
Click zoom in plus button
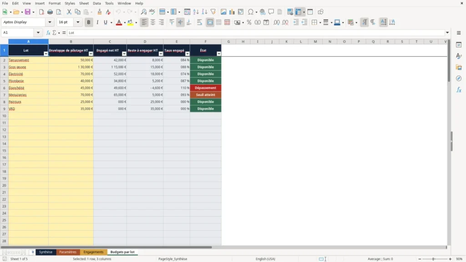pyautogui.click(x=450, y=259)
